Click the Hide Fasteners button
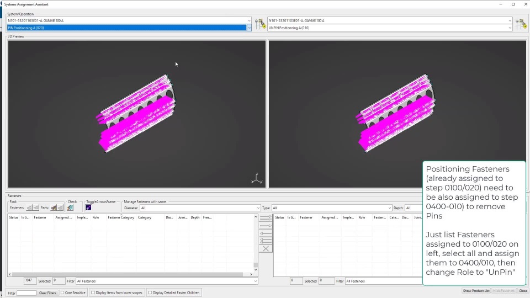This screenshot has height=298, width=530. click(x=504, y=291)
